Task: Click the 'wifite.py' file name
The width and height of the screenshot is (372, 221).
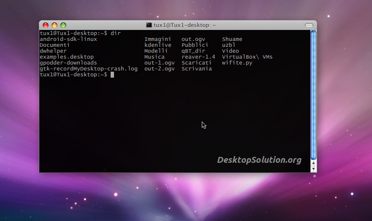Action: 237,63
